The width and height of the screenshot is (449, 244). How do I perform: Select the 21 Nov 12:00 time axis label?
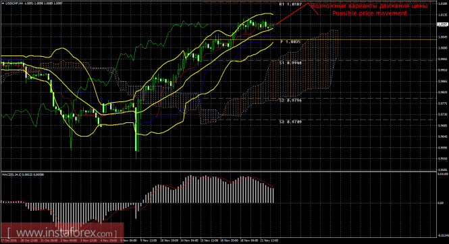coord(270,241)
